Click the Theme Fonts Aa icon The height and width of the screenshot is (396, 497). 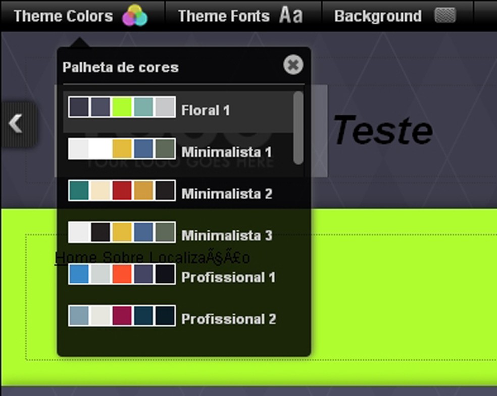click(291, 16)
